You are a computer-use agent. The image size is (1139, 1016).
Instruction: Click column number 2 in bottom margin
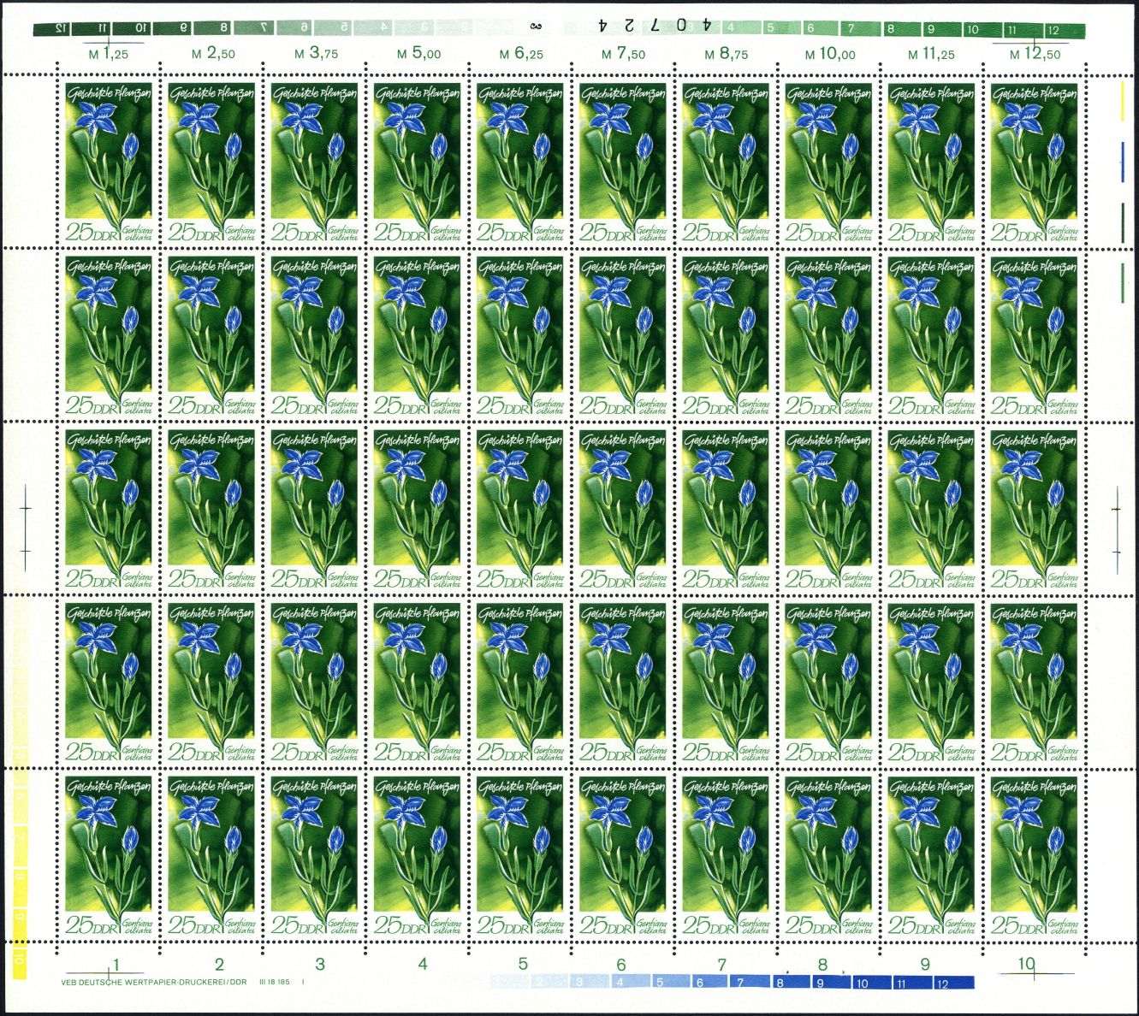[x=219, y=964]
